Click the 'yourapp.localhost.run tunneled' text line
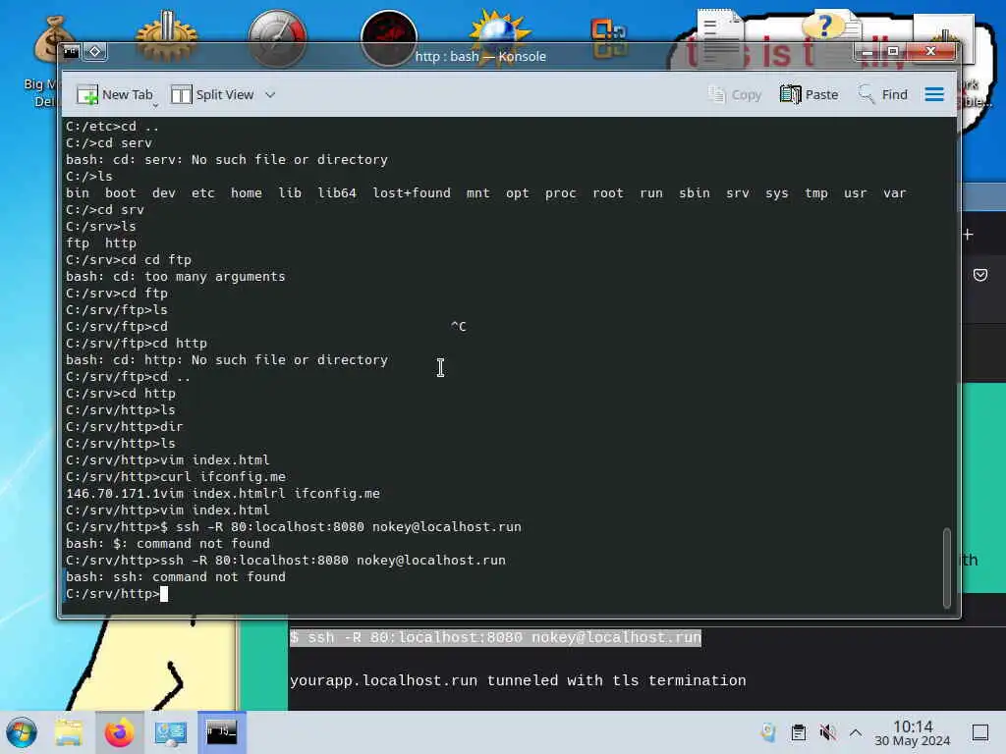The image size is (1006, 754). (x=518, y=680)
